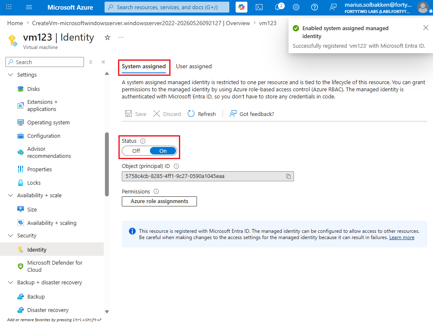Image resolution: width=433 pixels, height=322 pixels.
Task: Collapse the Settings section
Action: click(x=10, y=75)
